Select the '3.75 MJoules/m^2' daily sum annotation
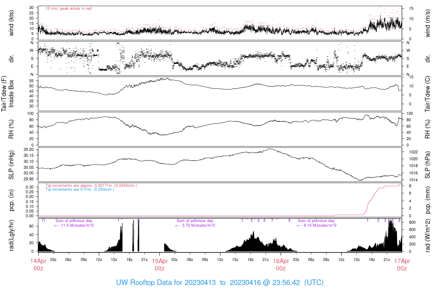This screenshot has width=440, height=300. pyautogui.click(x=195, y=225)
